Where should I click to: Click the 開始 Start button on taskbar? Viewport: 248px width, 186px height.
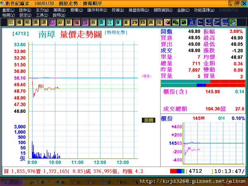click(12, 182)
